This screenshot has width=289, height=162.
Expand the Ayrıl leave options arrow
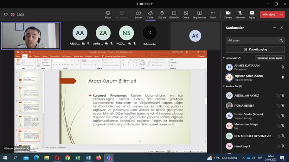point(282,15)
